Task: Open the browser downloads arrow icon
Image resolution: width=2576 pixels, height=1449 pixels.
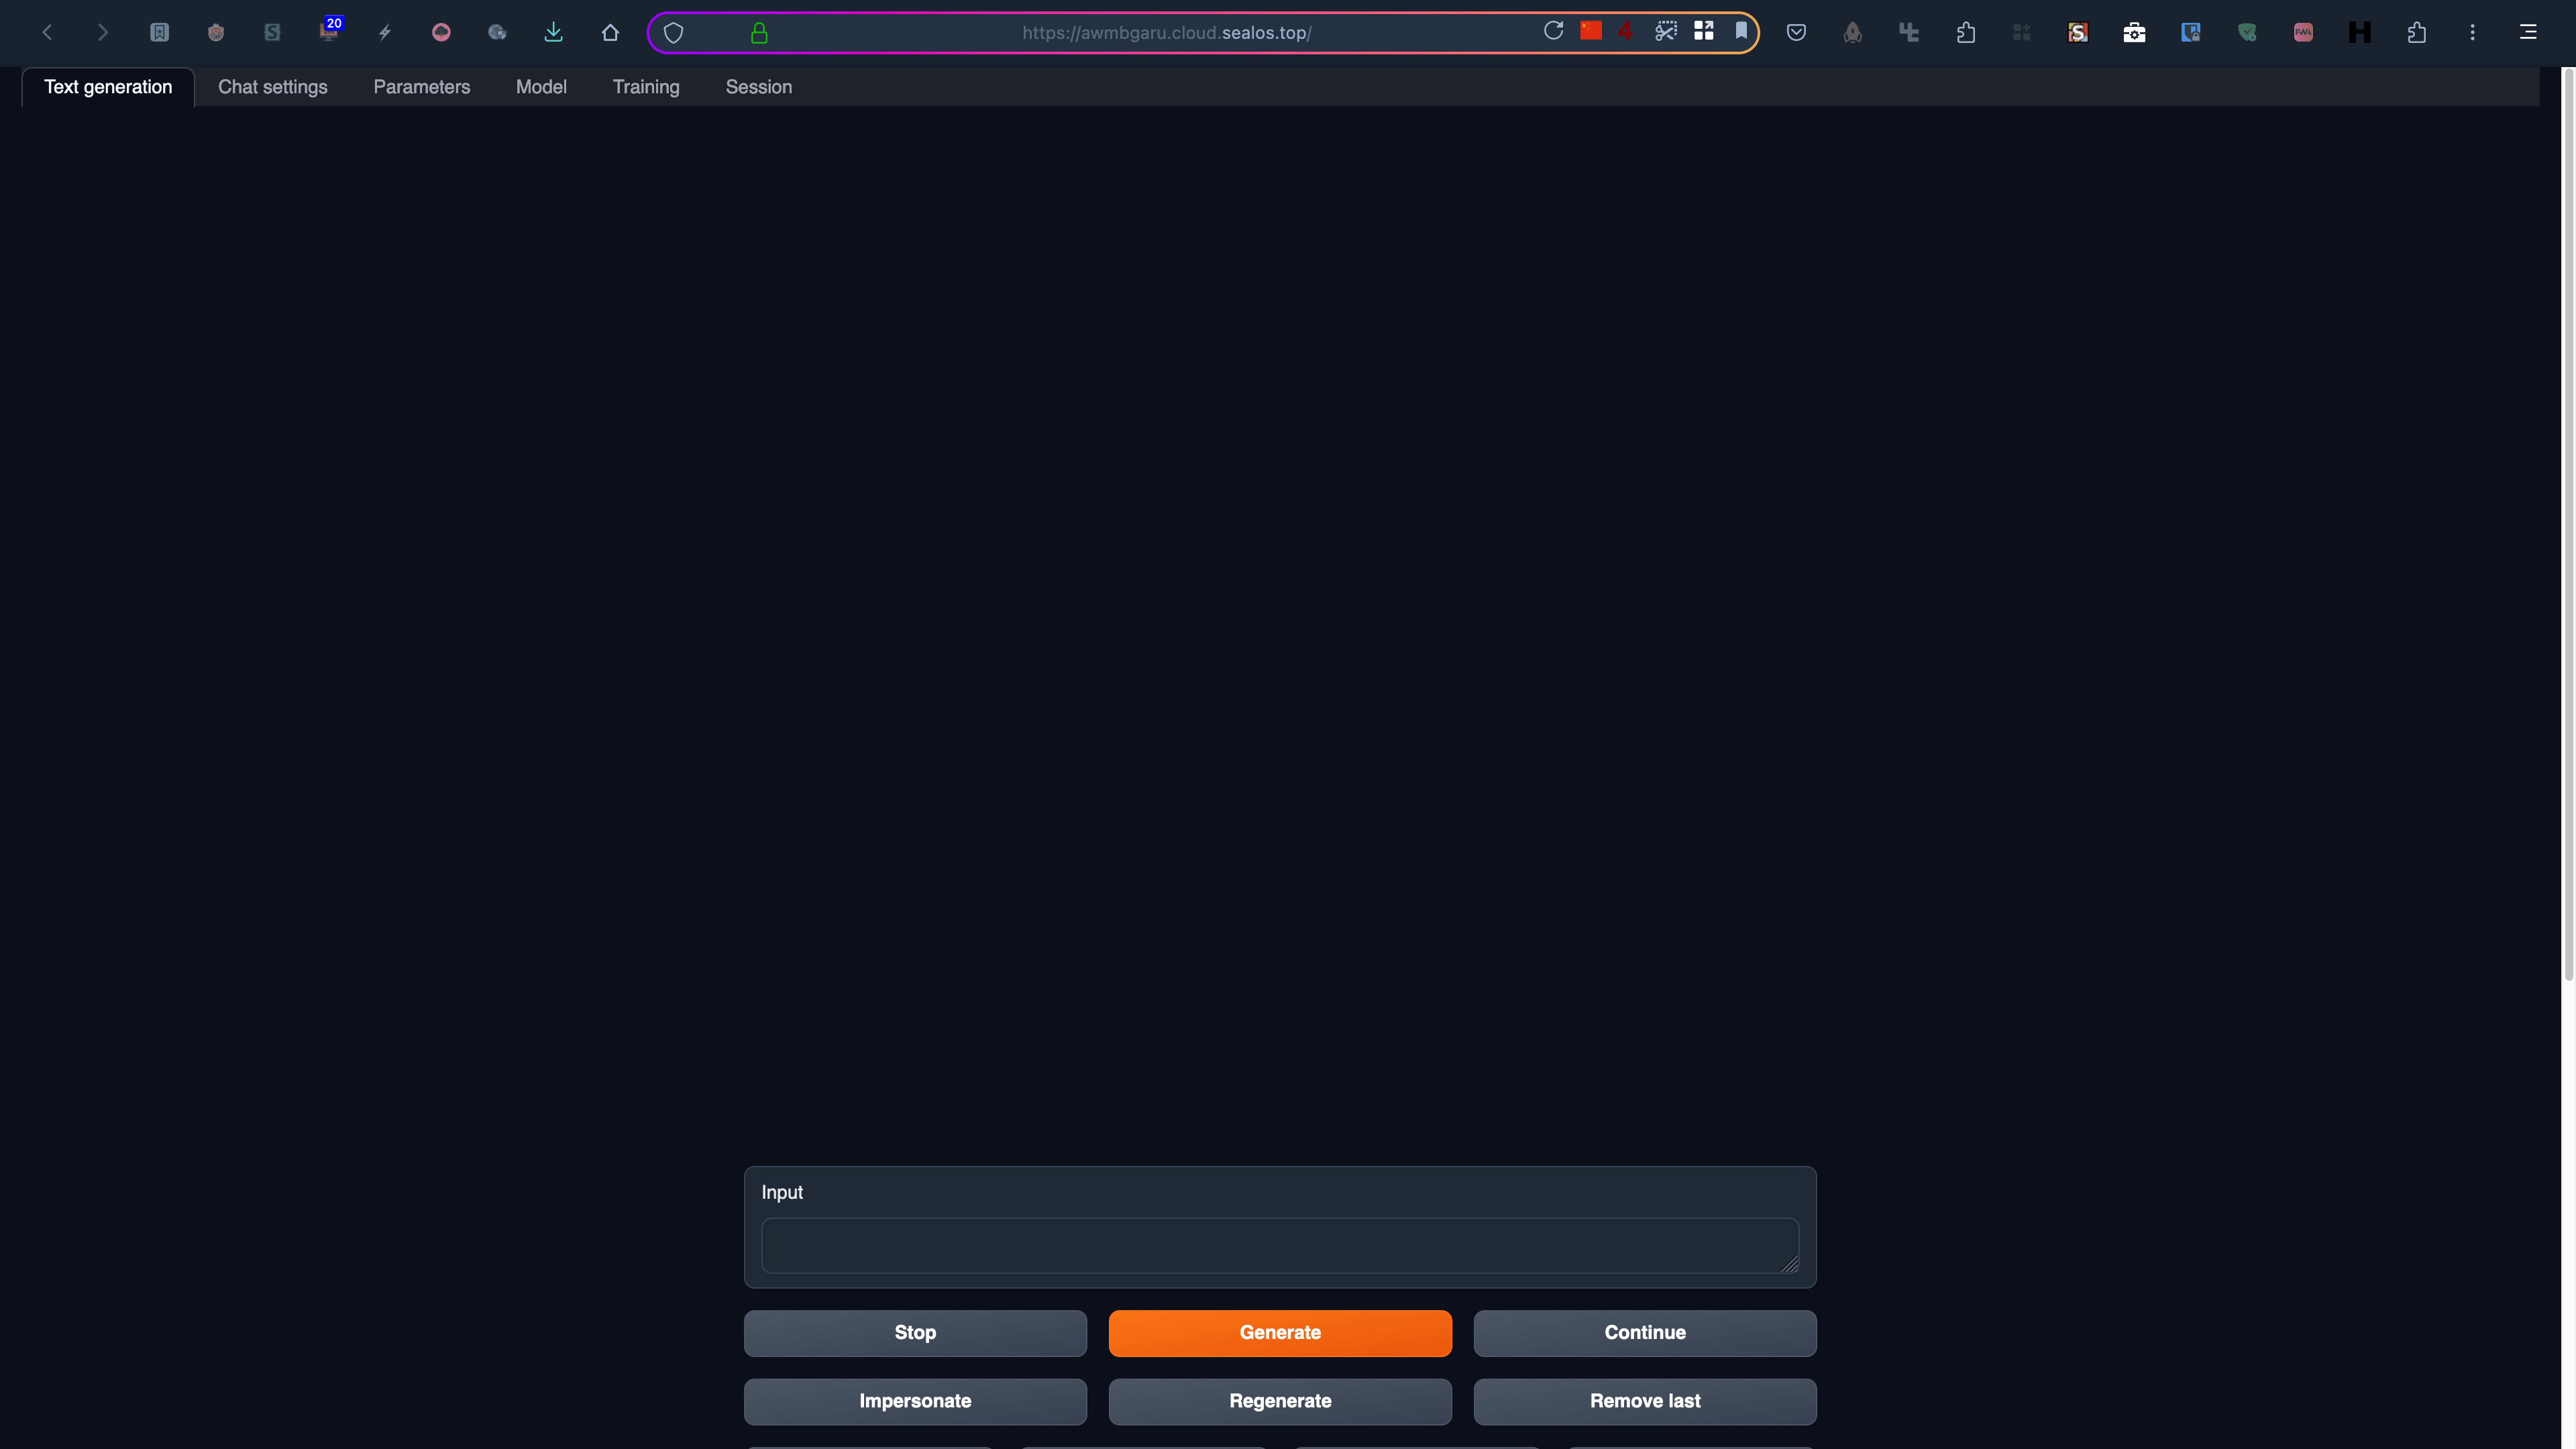Action: click(x=553, y=33)
